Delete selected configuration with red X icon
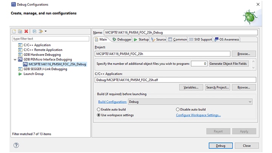Screen dimensions: 272x153 26,31
